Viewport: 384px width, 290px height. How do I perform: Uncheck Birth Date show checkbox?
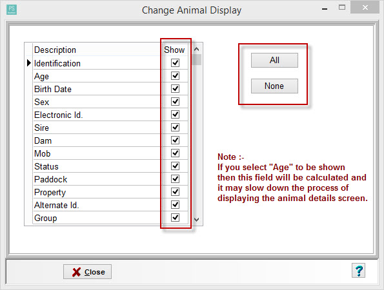pyautogui.click(x=175, y=89)
